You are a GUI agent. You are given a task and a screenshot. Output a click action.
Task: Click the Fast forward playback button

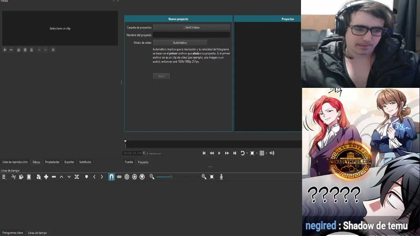227,153
